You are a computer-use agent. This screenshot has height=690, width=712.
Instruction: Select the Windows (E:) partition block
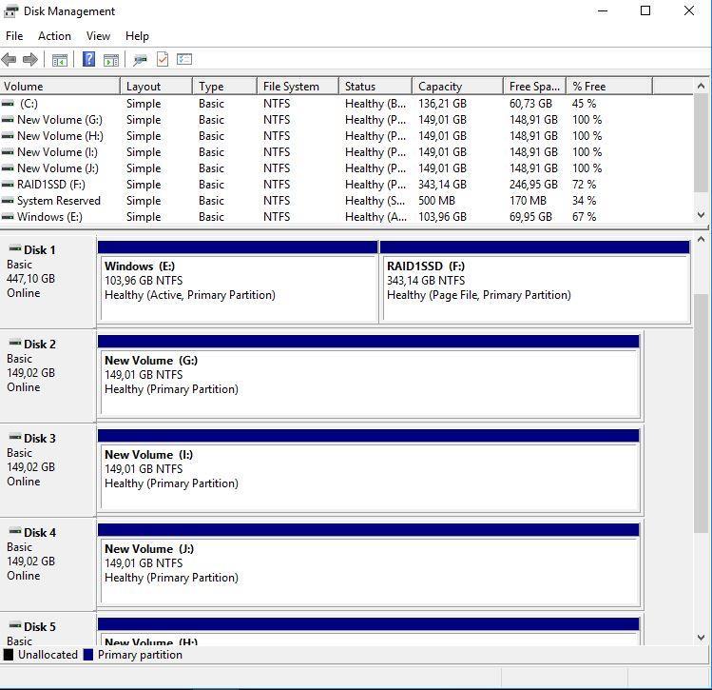tap(238, 282)
